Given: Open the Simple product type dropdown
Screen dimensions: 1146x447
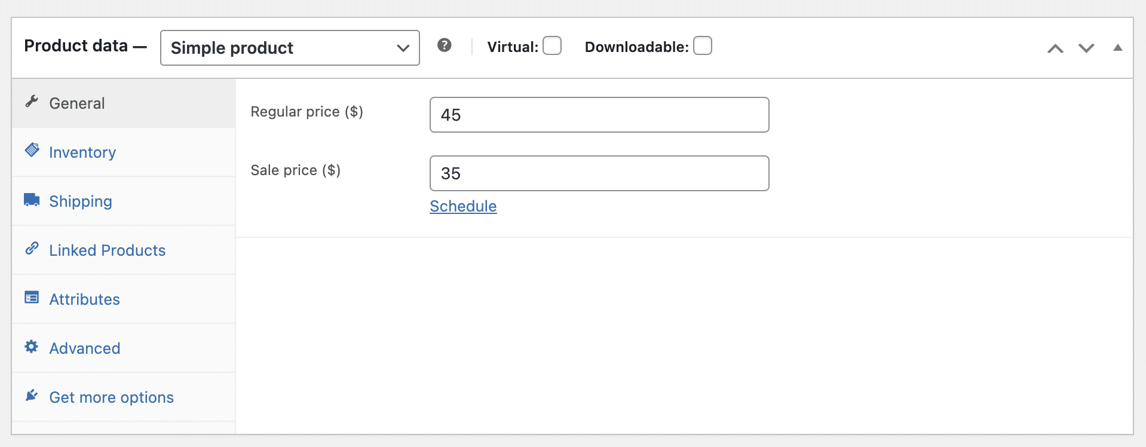Looking at the screenshot, I should click(290, 48).
